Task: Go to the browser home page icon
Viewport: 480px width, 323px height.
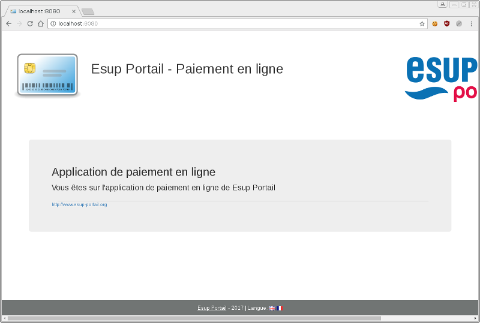Action: (41, 24)
